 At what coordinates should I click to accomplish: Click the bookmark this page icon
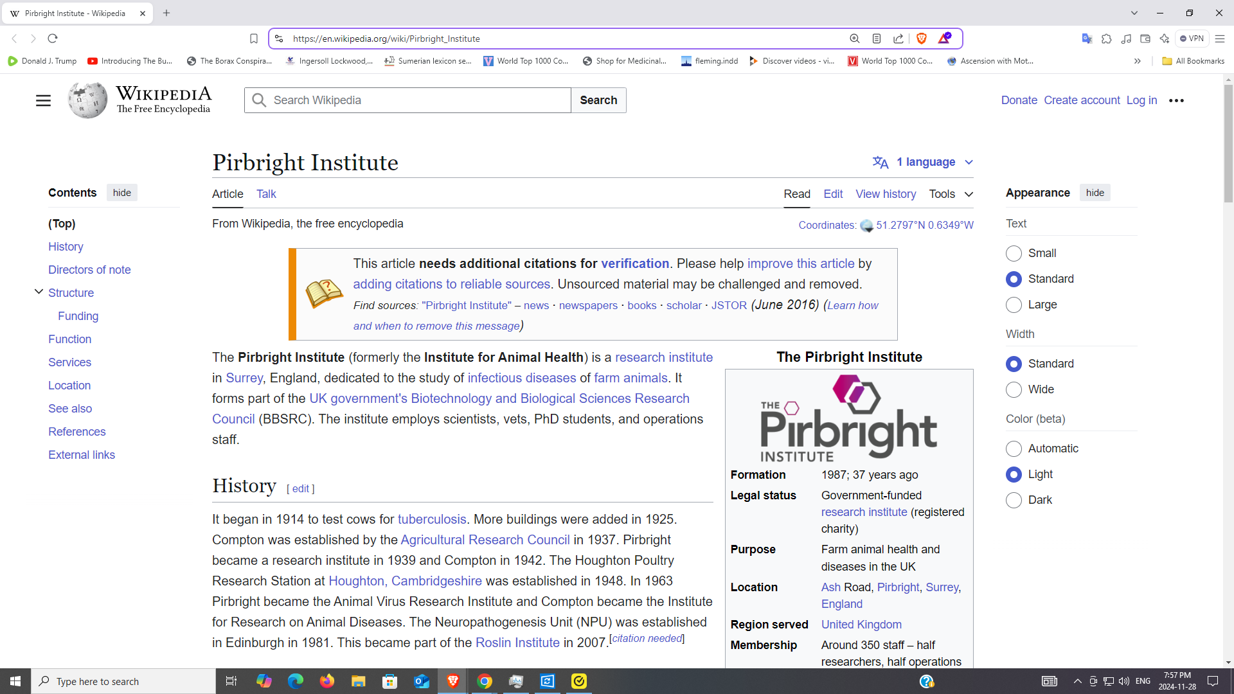tap(254, 39)
